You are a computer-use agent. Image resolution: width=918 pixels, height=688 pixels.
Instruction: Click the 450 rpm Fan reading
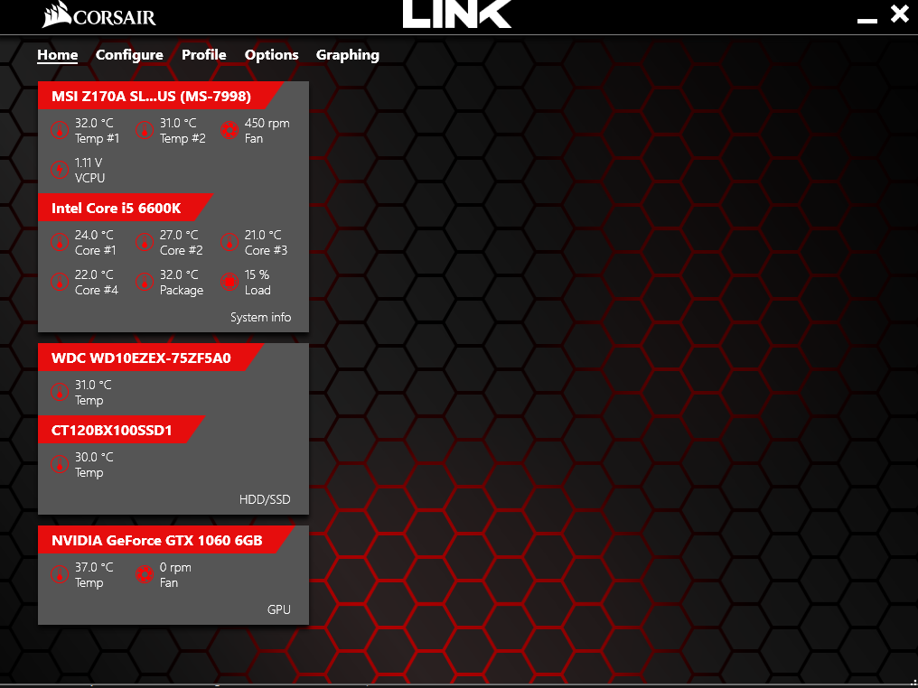click(x=267, y=130)
